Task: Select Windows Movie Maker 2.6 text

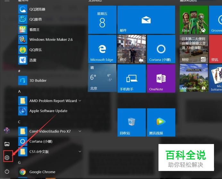Action: (x=51, y=39)
